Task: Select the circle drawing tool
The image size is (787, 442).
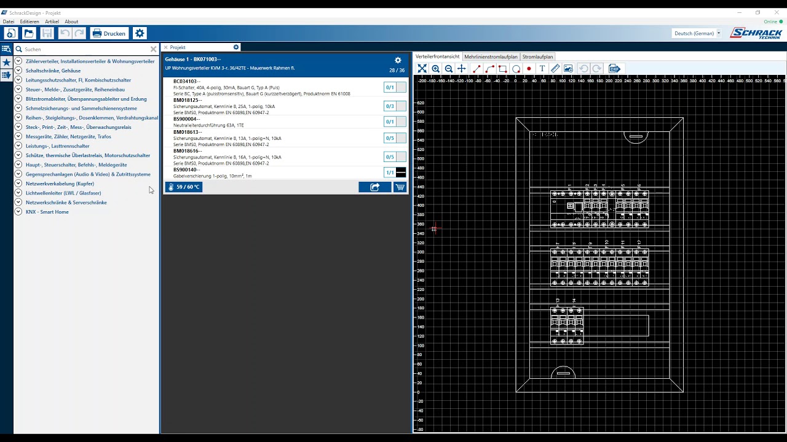Action: (x=516, y=69)
